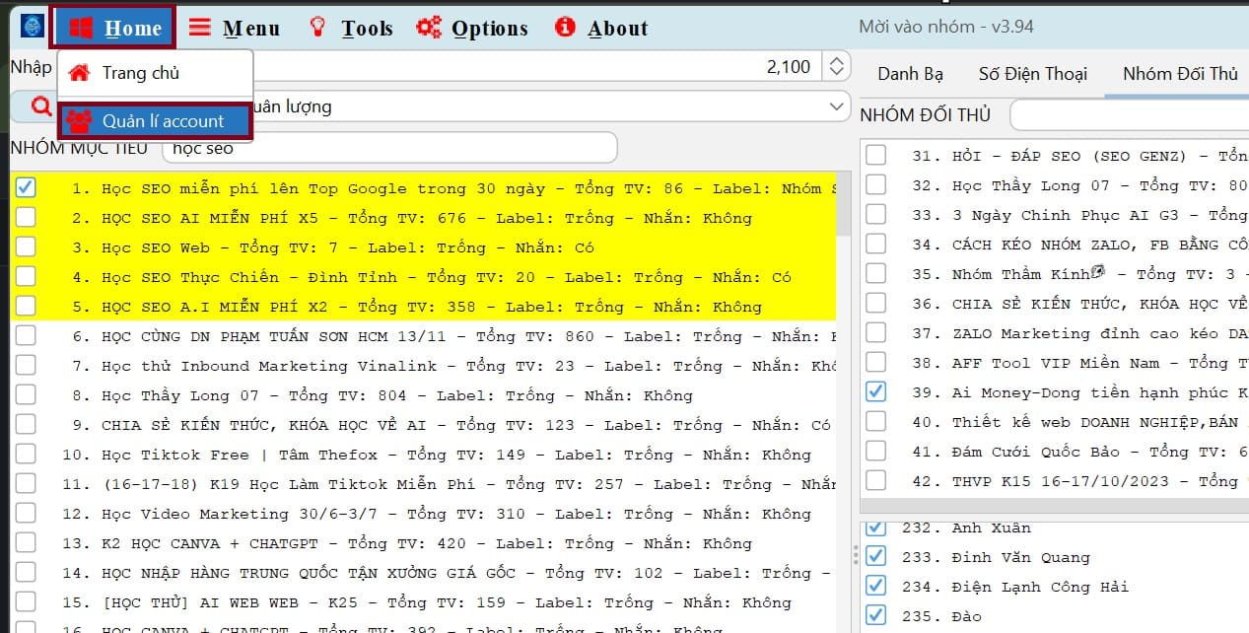Check group 3 Học SEO Web
The image size is (1249, 633).
(26, 246)
